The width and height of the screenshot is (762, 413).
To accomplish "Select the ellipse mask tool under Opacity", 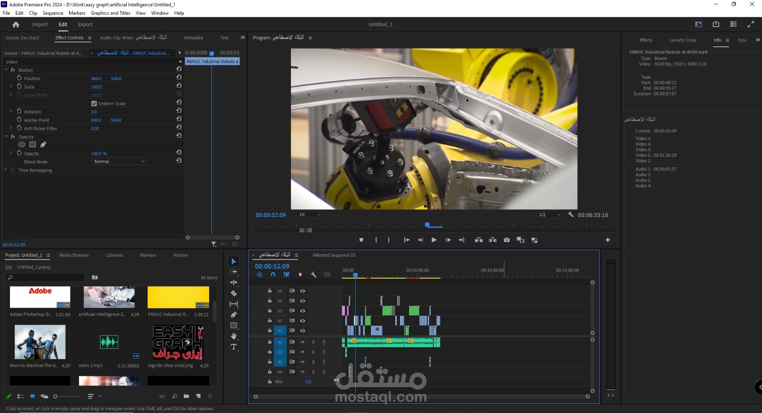I will tap(21, 144).
